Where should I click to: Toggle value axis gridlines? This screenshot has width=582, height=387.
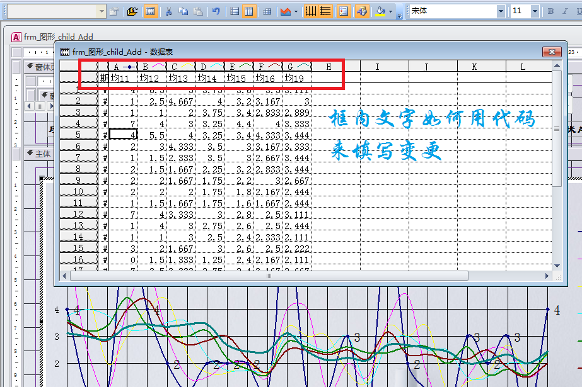coord(325,11)
